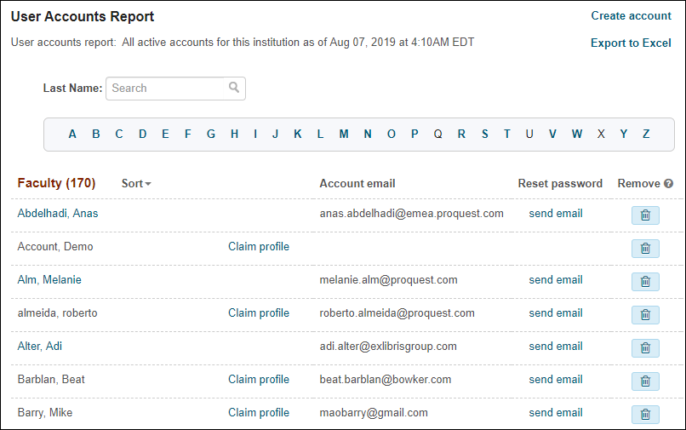
Task: Delete Alm, Melanie with trash button
Action: click(645, 282)
